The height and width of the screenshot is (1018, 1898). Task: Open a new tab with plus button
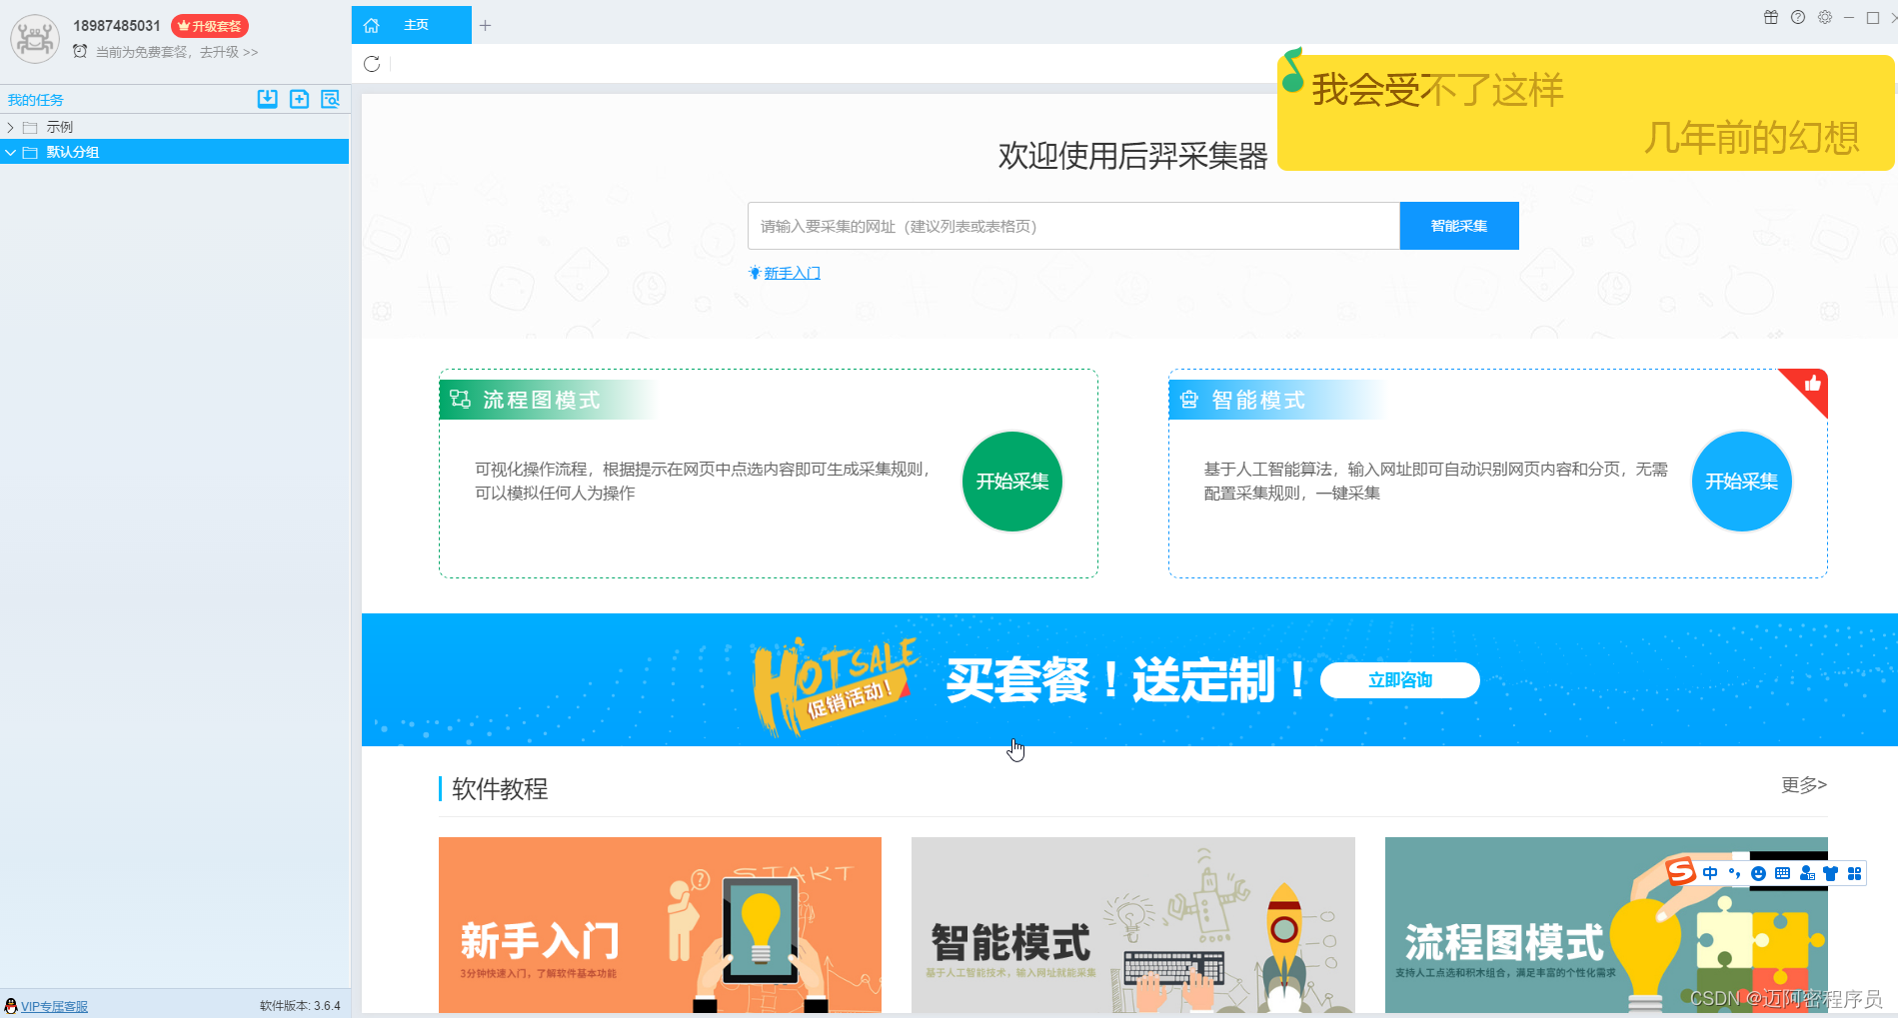click(485, 25)
